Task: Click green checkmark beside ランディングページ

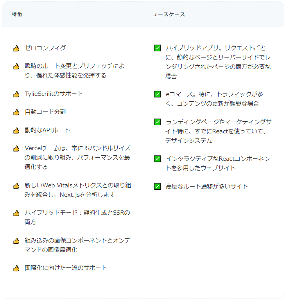Action: tap(158, 122)
